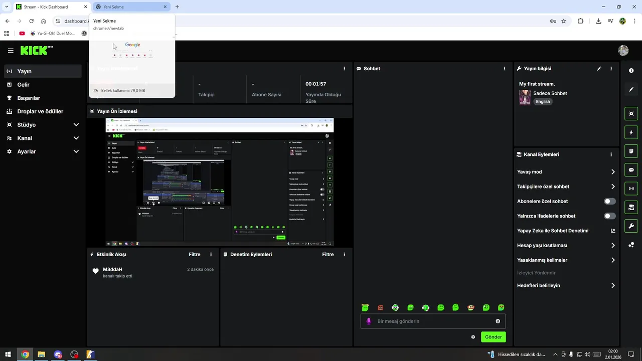Toggle the stream preview panel icon in right rail
This screenshot has width=642, height=361.
click(631, 114)
